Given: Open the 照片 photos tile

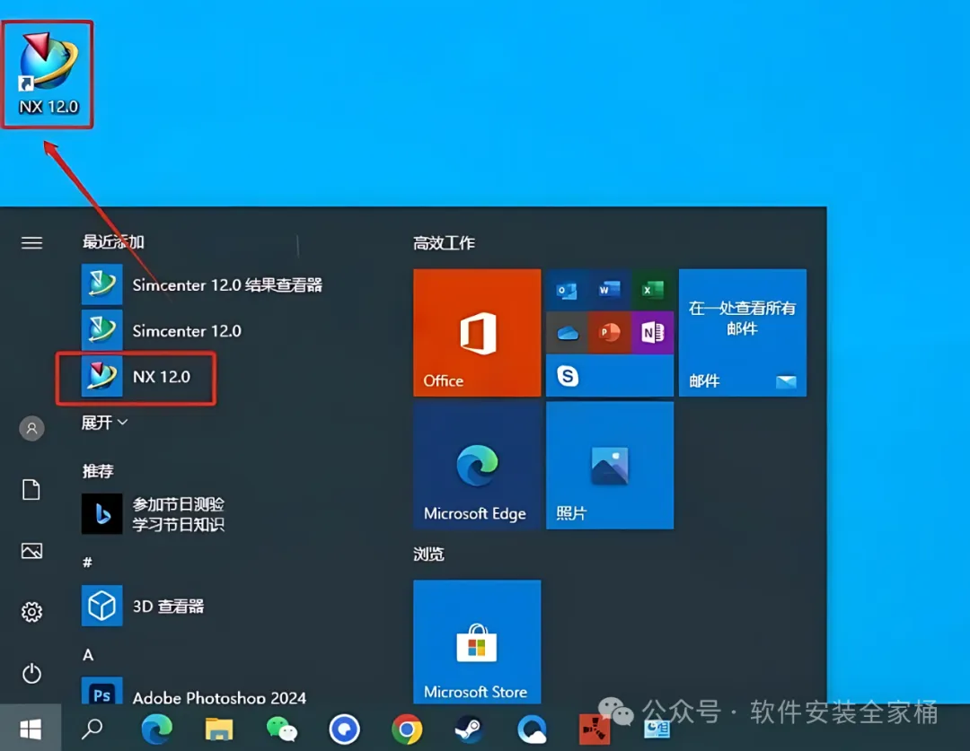Looking at the screenshot, I should 609,466.
